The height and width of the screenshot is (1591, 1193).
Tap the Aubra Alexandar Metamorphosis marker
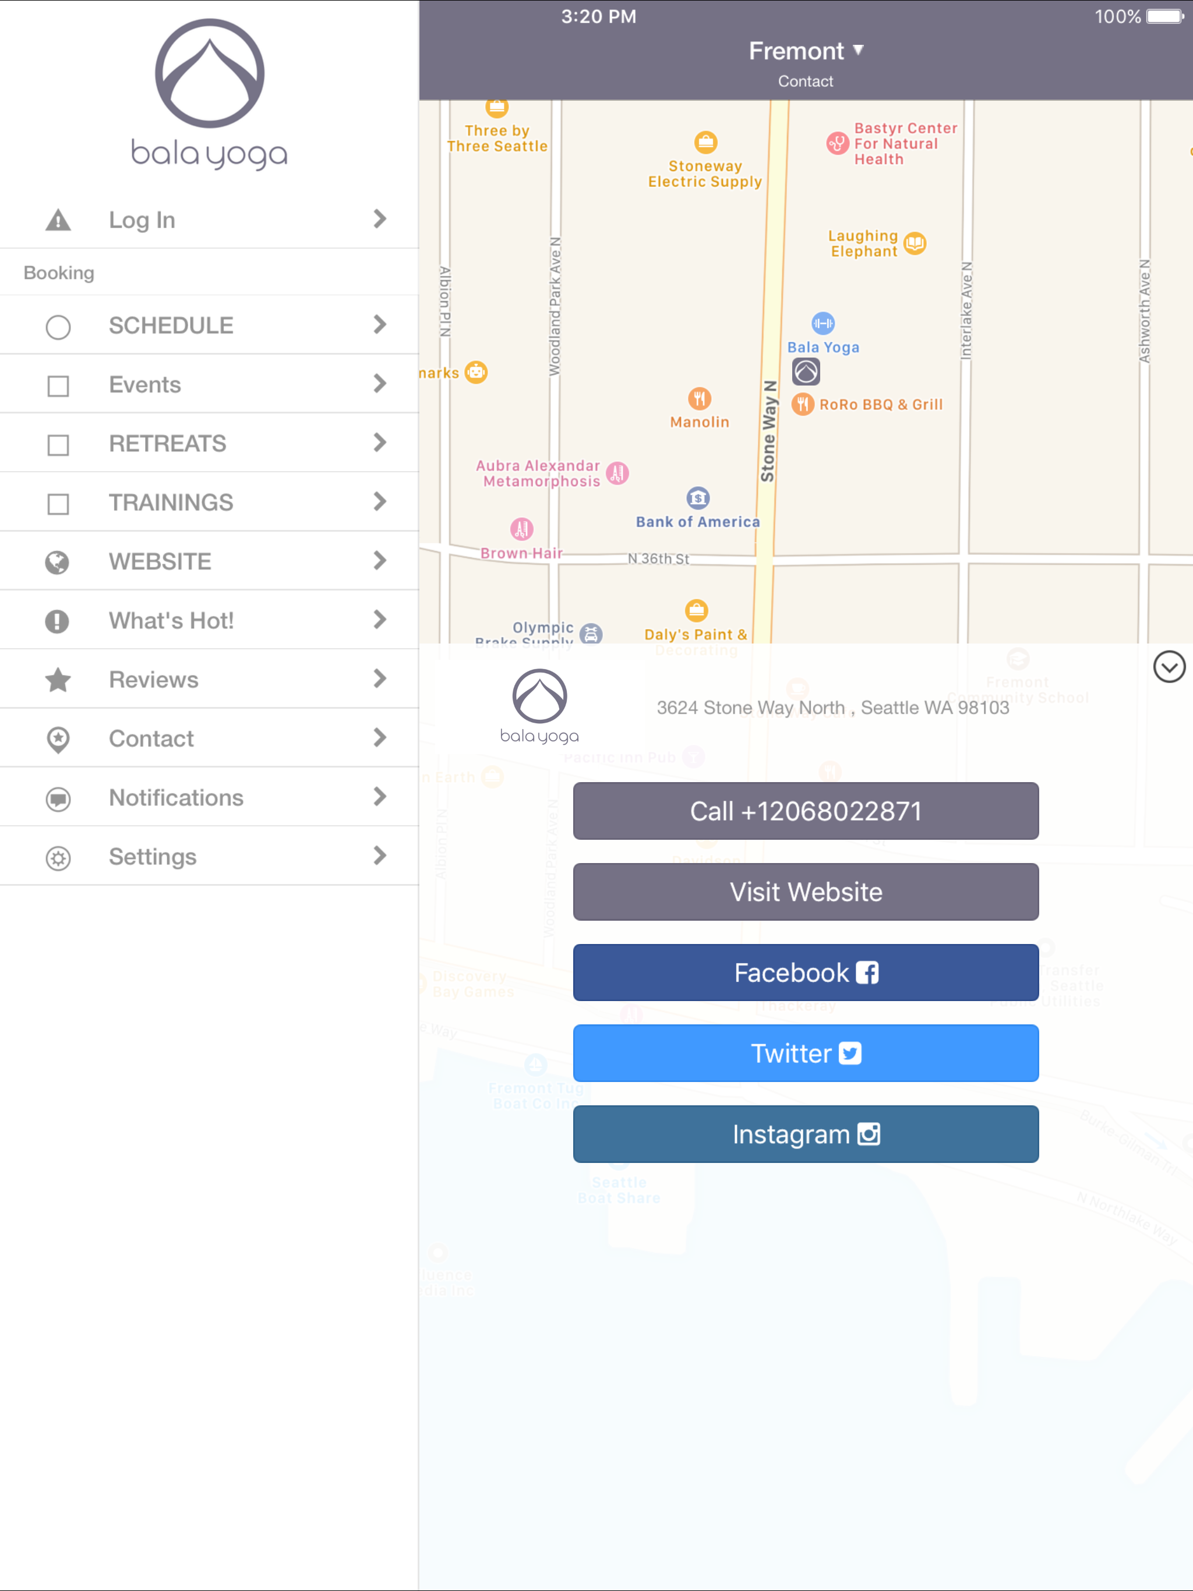click(x=617, y=472)
